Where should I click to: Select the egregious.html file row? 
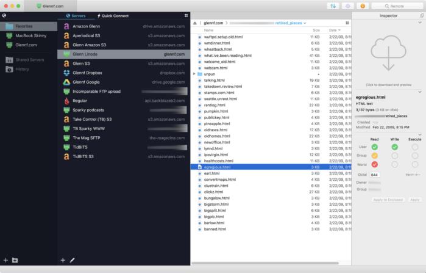(271, 167)
